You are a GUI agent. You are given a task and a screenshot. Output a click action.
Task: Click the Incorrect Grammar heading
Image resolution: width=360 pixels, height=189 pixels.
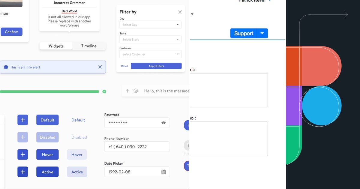click(x=69, y=3)
